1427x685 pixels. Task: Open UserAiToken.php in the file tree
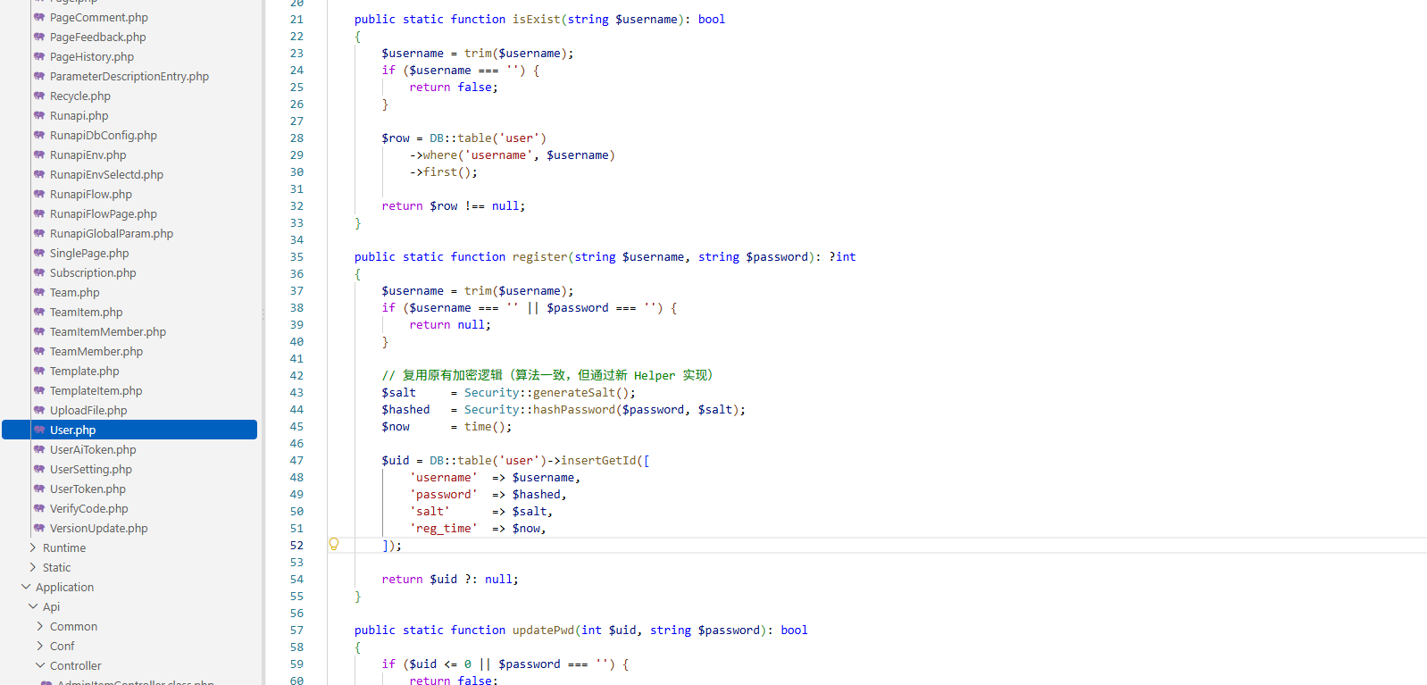[x=93, y=449]
